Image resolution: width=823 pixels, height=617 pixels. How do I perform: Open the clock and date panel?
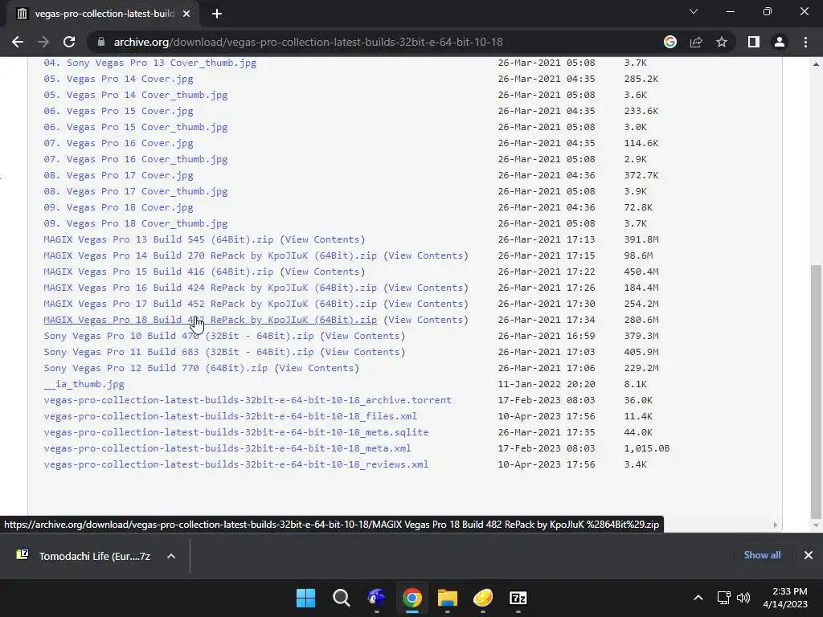click(784, 598)
